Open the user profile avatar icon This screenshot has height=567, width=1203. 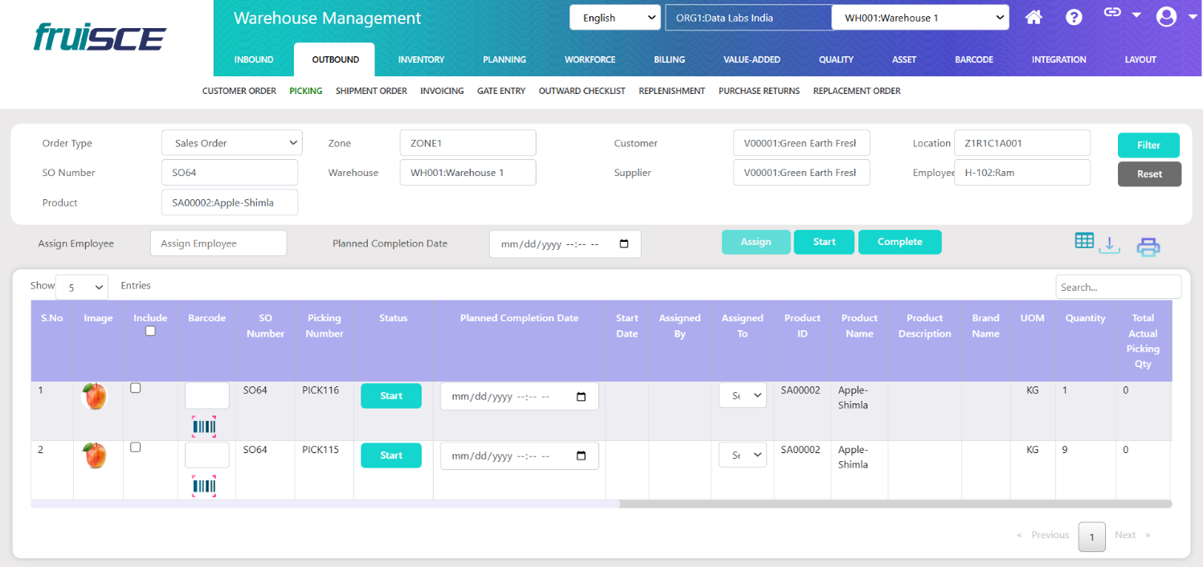1166,17
